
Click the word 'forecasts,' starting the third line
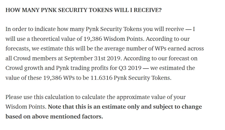(x=18, y=48)
